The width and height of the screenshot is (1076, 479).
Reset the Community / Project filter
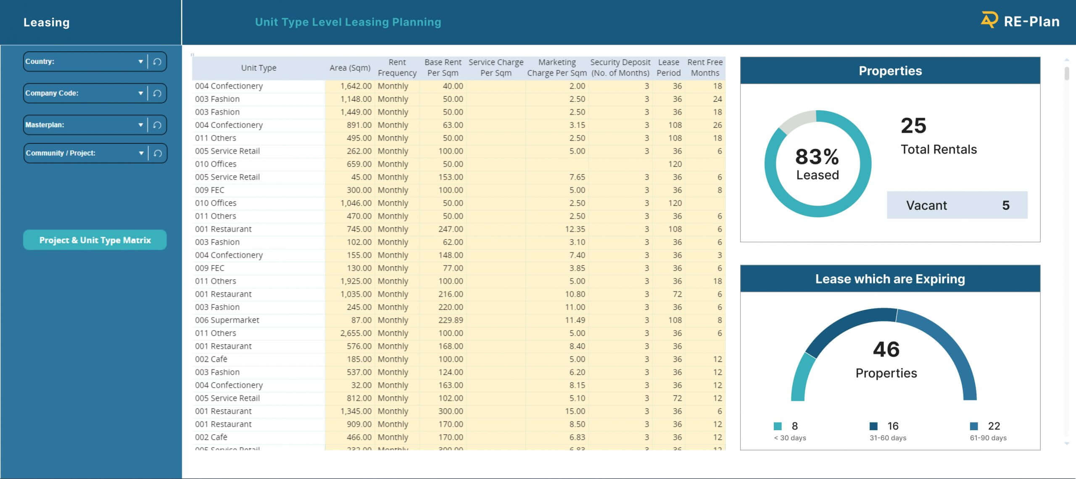click(x=158, y=153)
